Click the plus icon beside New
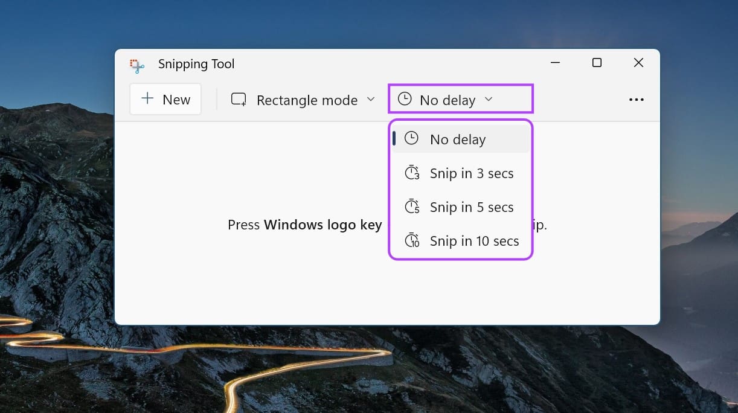Image resolution: width=738 pixels, height=413 pixels. click(147, 98)
